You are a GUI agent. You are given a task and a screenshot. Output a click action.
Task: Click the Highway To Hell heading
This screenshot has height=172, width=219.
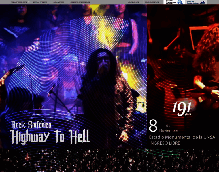[50, 137]
